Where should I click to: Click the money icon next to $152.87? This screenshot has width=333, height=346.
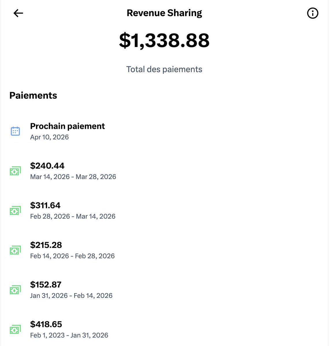(x=15, y=290)
